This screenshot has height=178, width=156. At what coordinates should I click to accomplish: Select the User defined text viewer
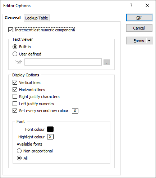15,54
